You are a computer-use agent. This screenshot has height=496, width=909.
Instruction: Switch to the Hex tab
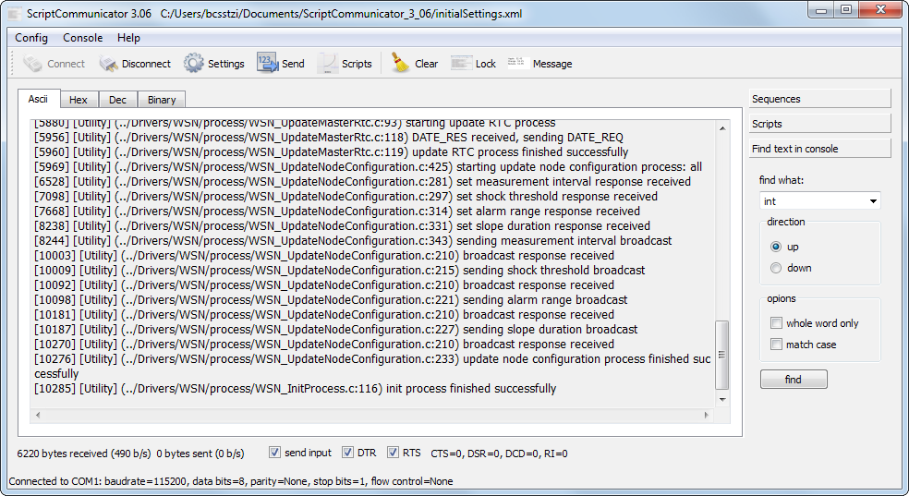click(x=79, y=100)
